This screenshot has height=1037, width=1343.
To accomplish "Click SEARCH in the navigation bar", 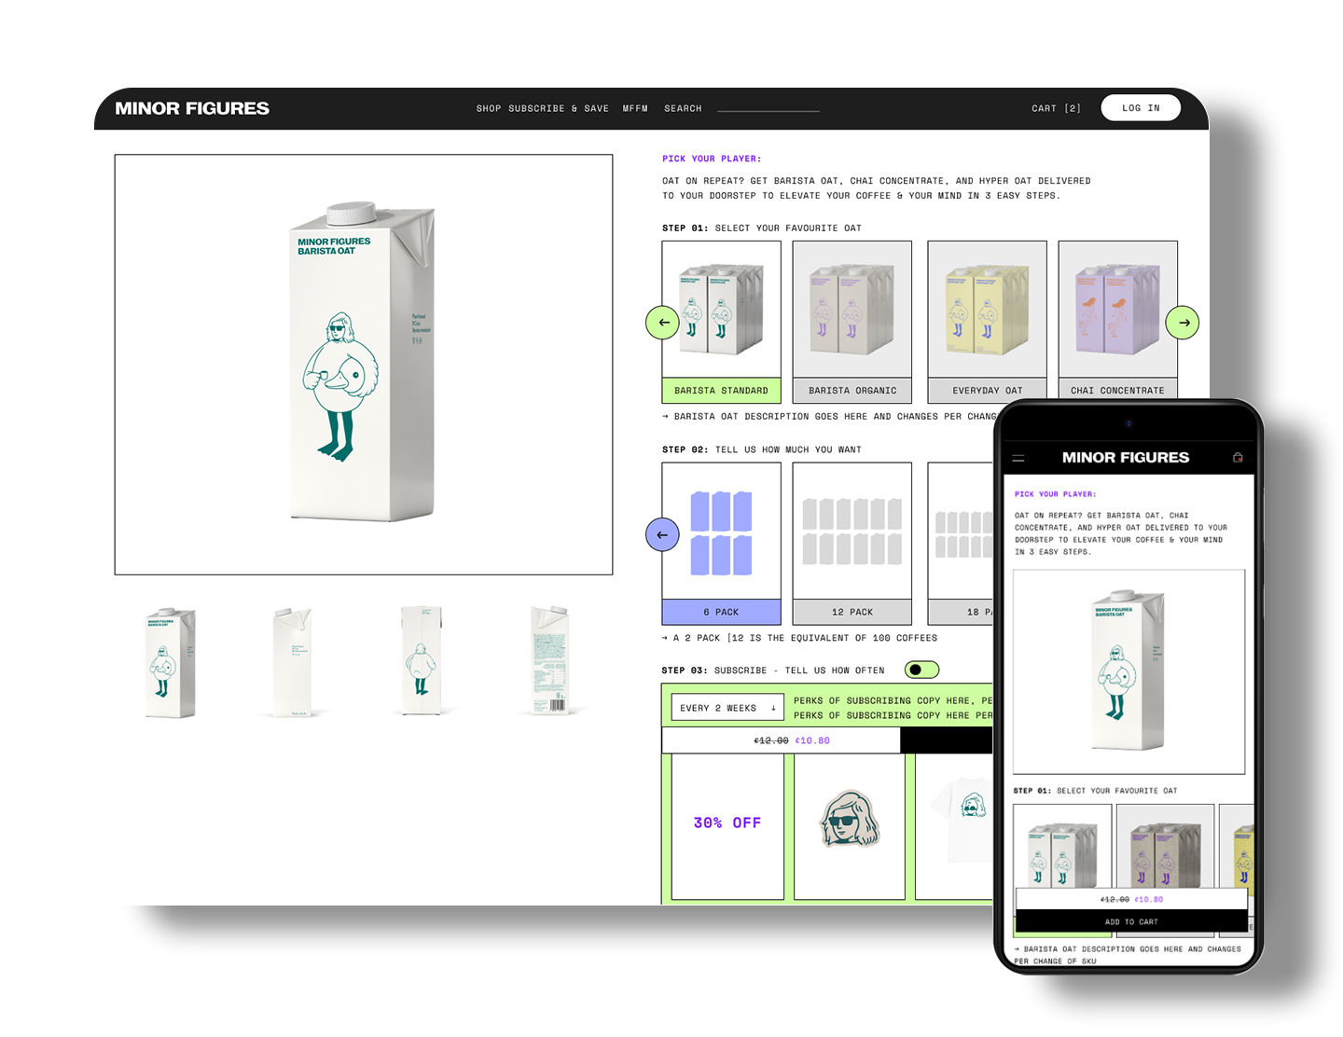I will point(682,108).
